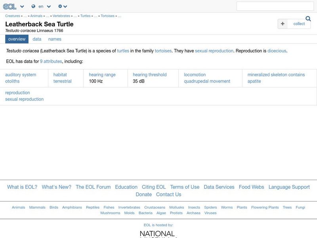Viewport: 317px width, 238px height.
Task: Open 'Language Support' footer link
Action: coord(289,187)
